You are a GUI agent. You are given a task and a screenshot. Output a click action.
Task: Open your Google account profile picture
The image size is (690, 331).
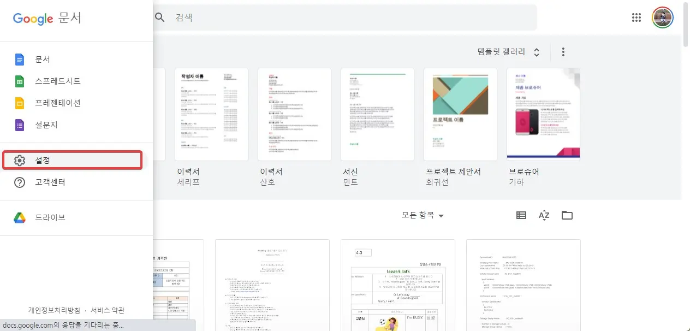pos(662,17)
